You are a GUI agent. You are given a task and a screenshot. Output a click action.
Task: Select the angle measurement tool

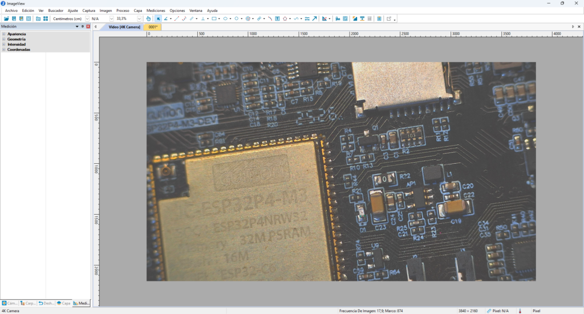click(166, 19)
